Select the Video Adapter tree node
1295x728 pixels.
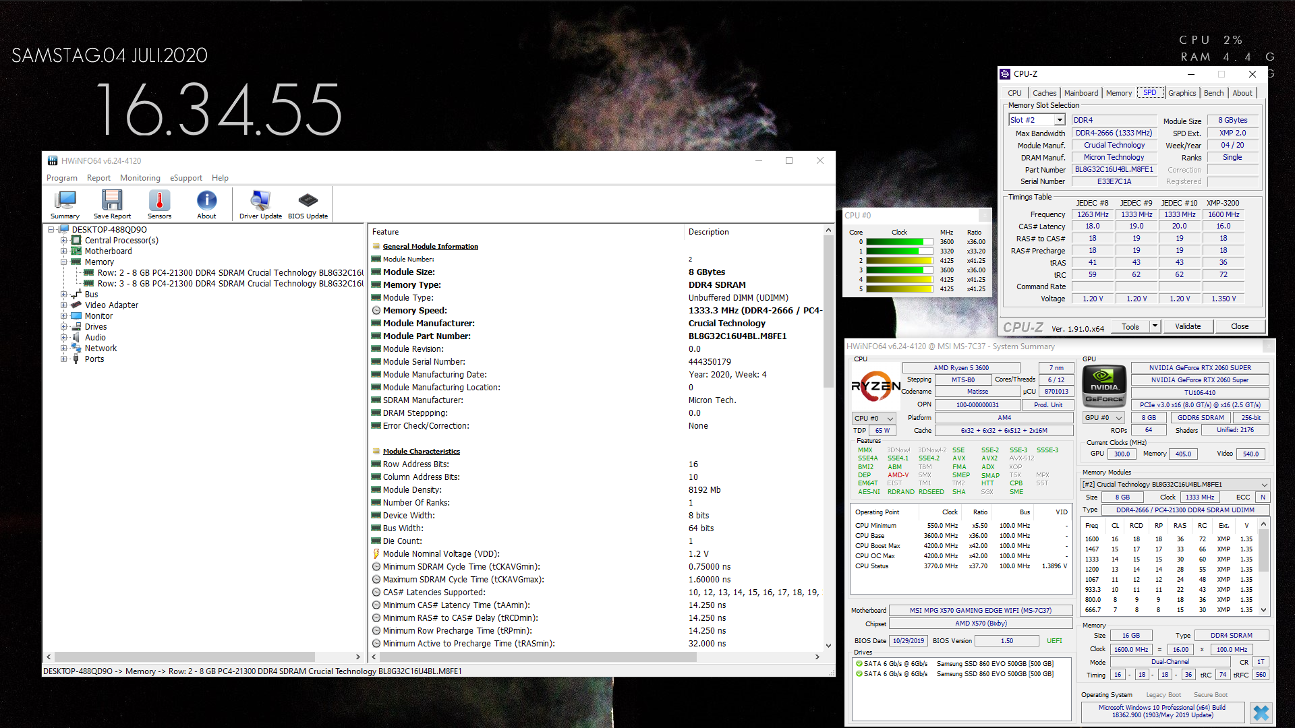coord(111,305)
